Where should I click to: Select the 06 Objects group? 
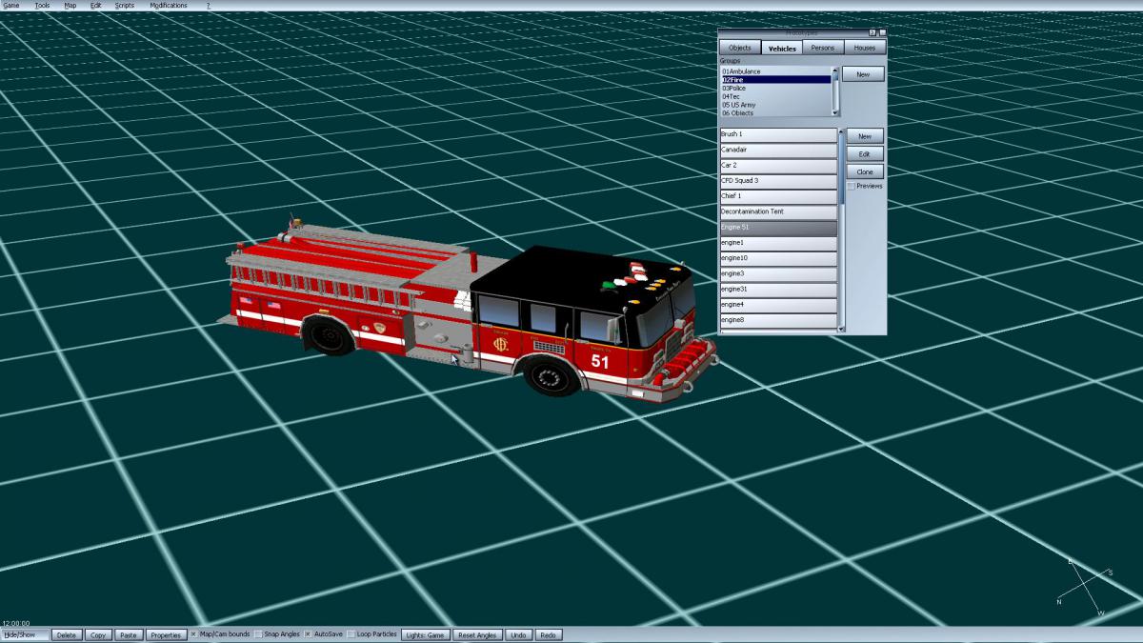click(775, 112)
